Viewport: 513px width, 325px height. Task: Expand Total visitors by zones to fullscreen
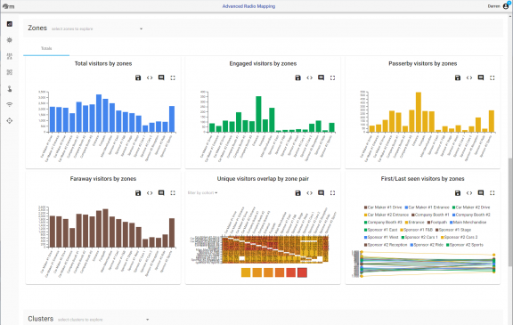(173, 77)
